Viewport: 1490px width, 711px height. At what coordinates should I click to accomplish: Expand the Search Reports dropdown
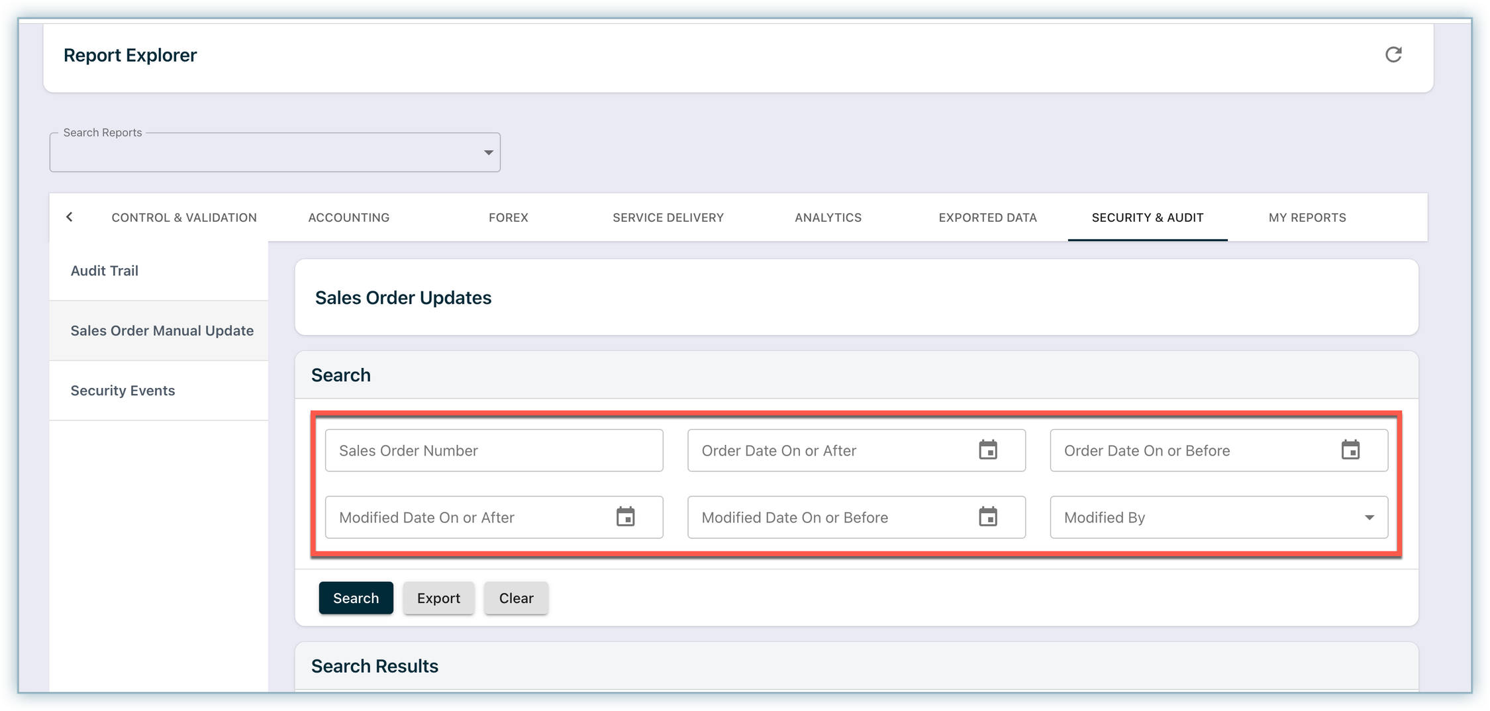(x=488, y=153)
